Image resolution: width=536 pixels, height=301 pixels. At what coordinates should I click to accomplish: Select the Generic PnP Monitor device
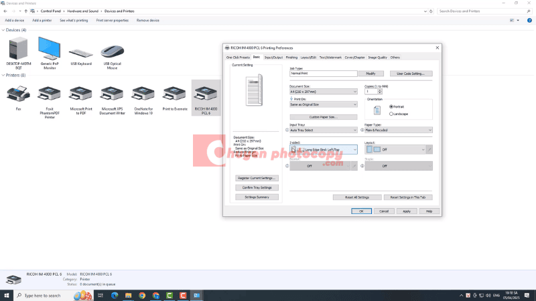[49, 49]
